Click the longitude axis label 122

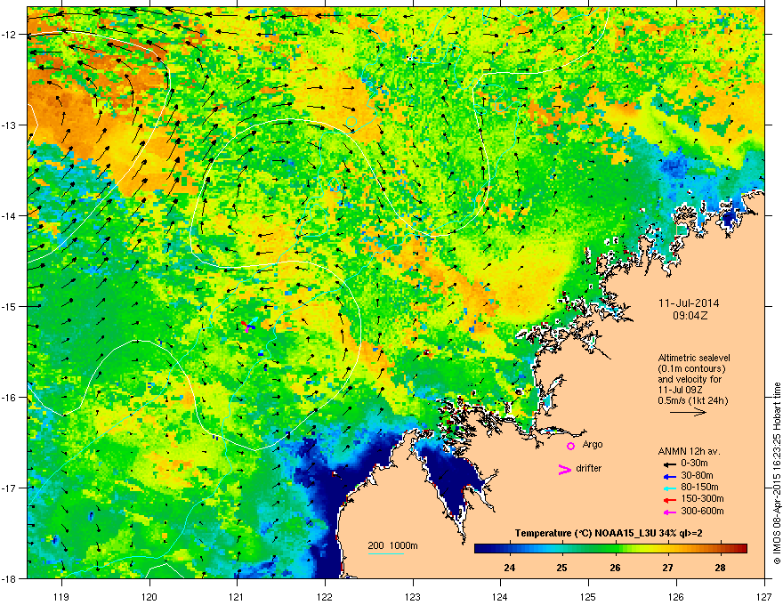[325, 596]
